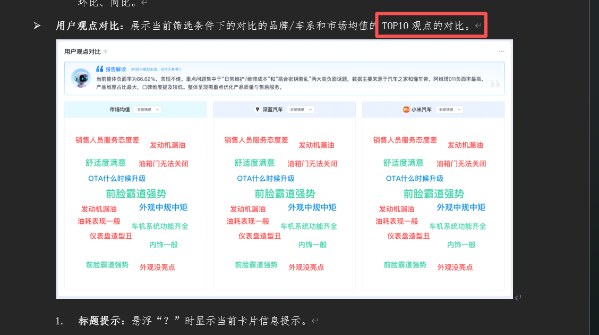This screenshot has height=335, width=599.
Task: Expand the 全部情感 dropdown for 市场均值
Action: (148, 110)
